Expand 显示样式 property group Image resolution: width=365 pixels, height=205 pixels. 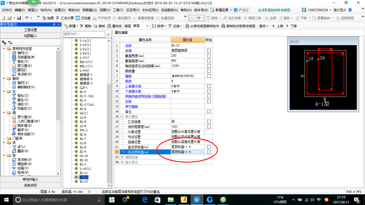point(122,162)
